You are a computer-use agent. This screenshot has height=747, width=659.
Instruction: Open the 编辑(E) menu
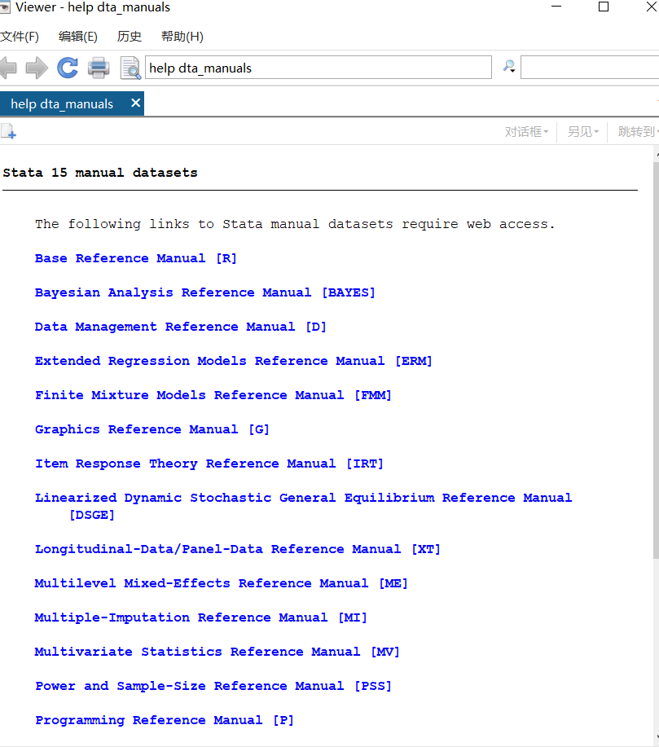pyautogui.click(x=78, y=36)
